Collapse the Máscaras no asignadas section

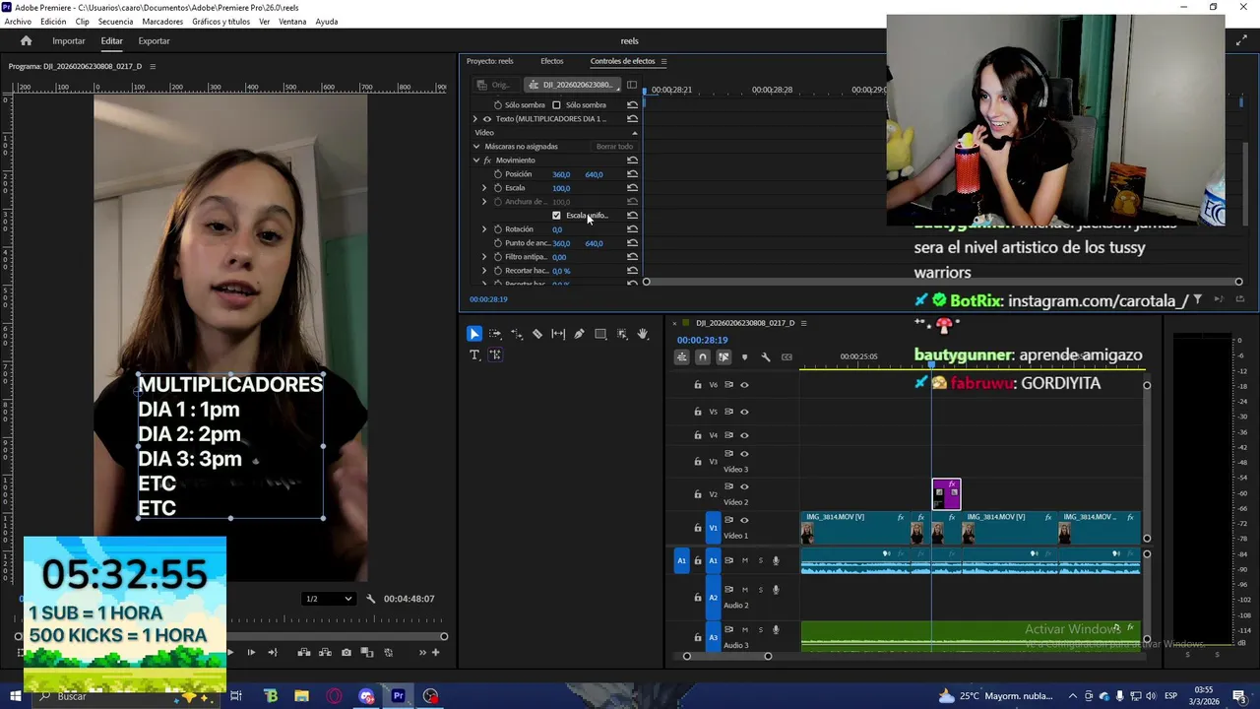click(476, 147)
